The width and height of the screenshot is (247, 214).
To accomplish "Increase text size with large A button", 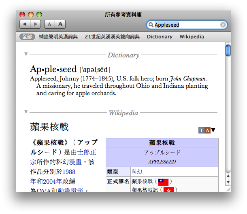I will click(x=60, y=24).
